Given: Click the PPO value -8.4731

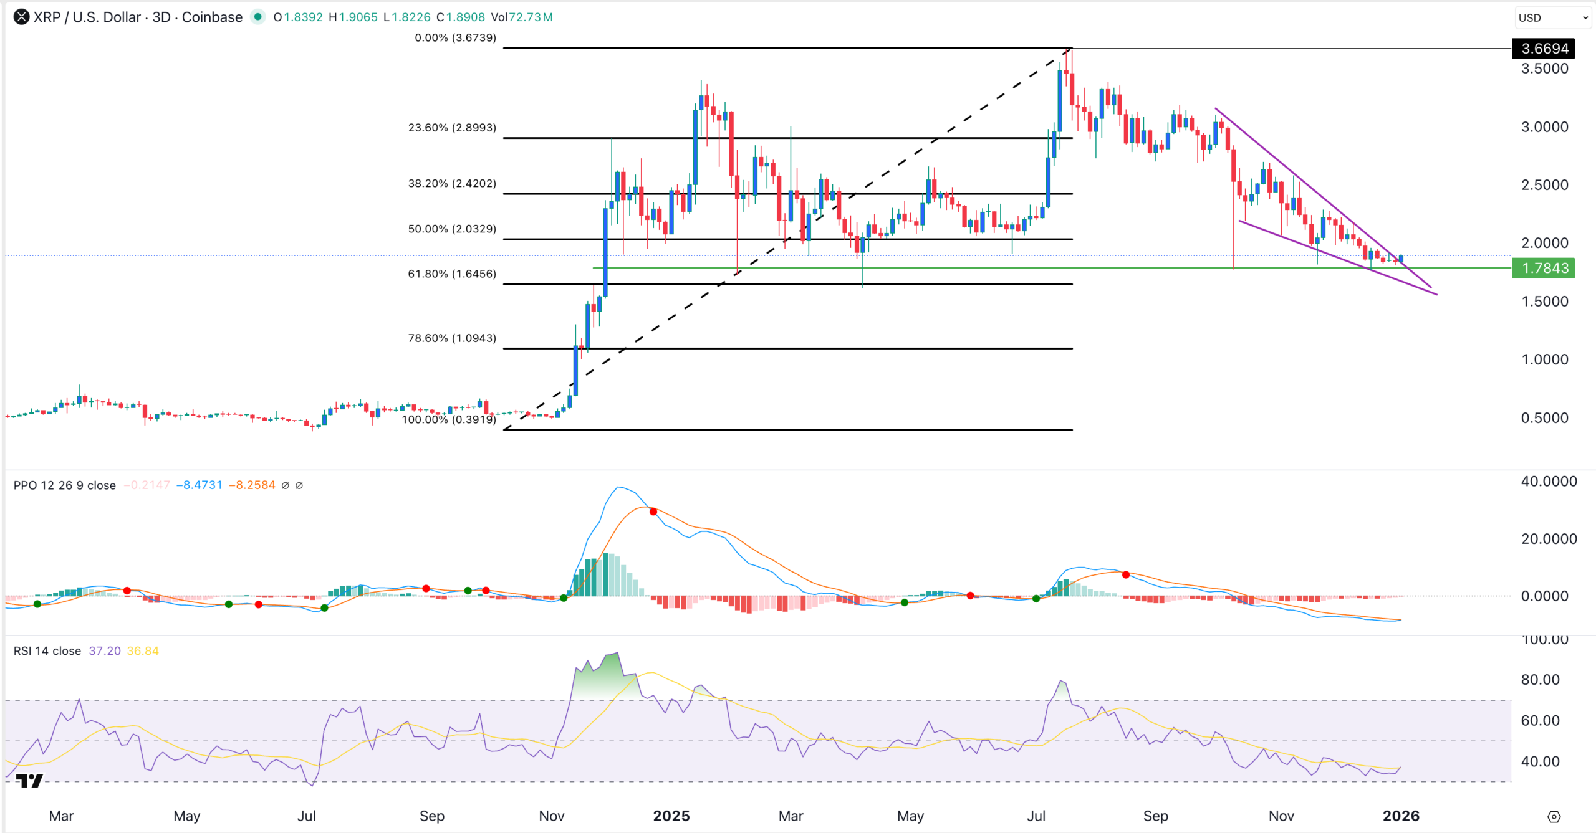Looking at the screenshot, I should 199,485.
